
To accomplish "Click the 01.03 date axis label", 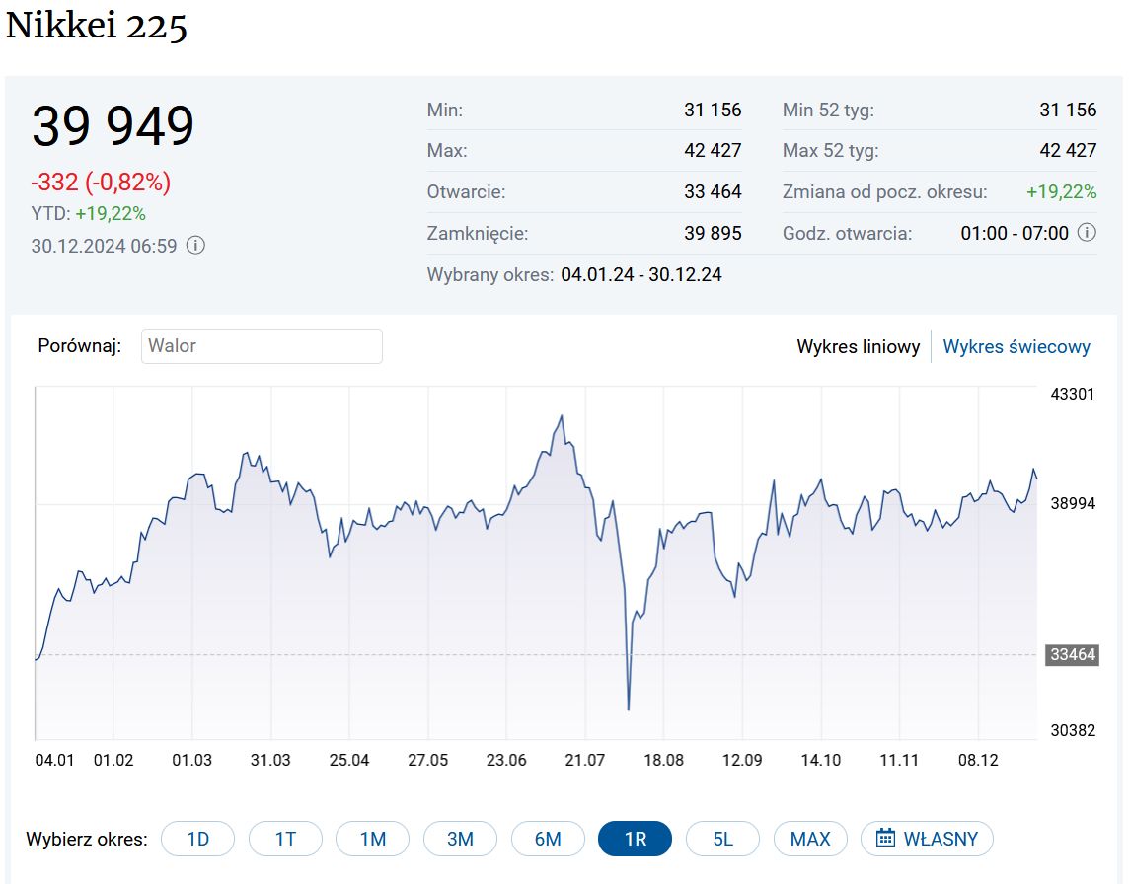I will (192, 760).
